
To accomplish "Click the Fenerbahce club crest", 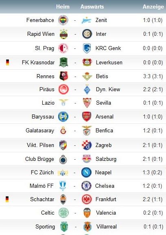I will [x=63, y=20].
